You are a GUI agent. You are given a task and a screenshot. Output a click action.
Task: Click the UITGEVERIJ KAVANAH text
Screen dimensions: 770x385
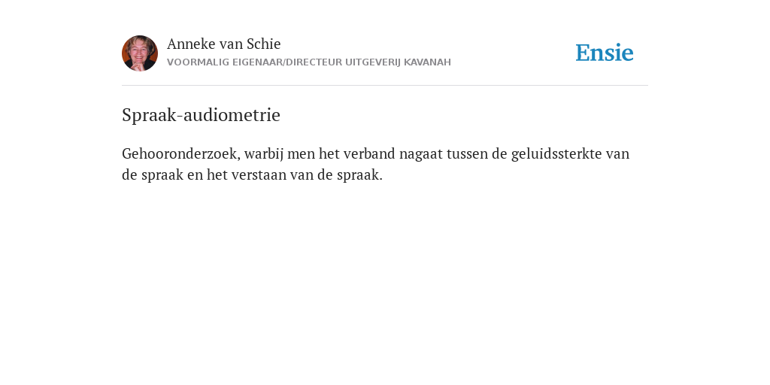point(398,62)
